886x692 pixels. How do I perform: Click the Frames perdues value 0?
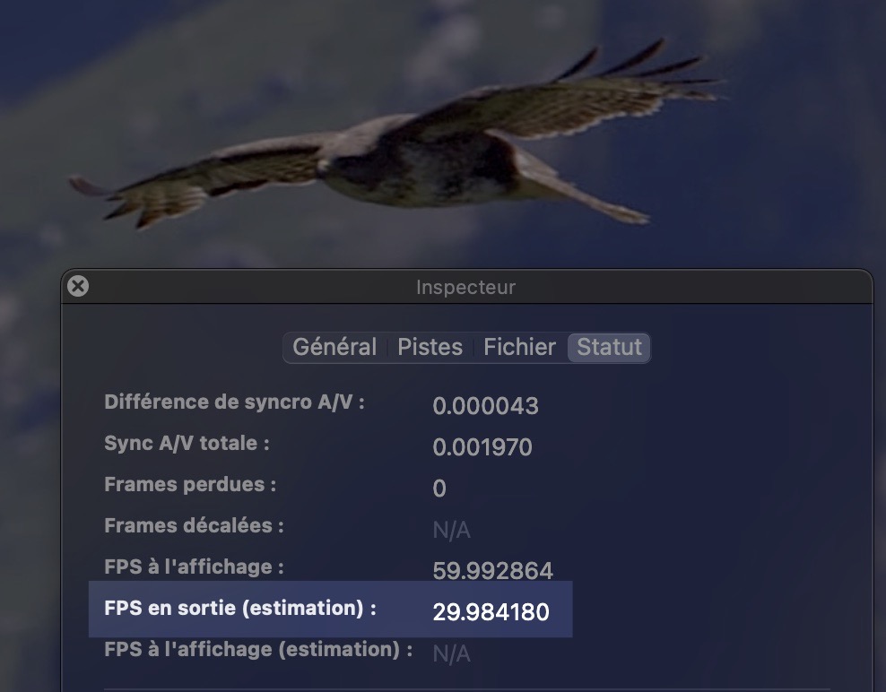coord(439,488)
